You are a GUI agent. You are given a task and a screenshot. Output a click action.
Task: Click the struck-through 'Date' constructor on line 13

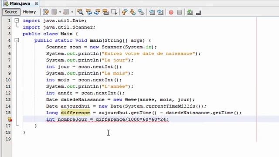click(x=131, y=99)
